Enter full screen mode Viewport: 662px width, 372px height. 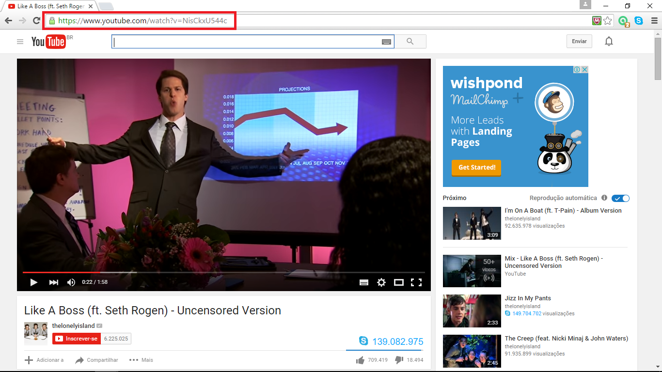click(x=416, y=282)
